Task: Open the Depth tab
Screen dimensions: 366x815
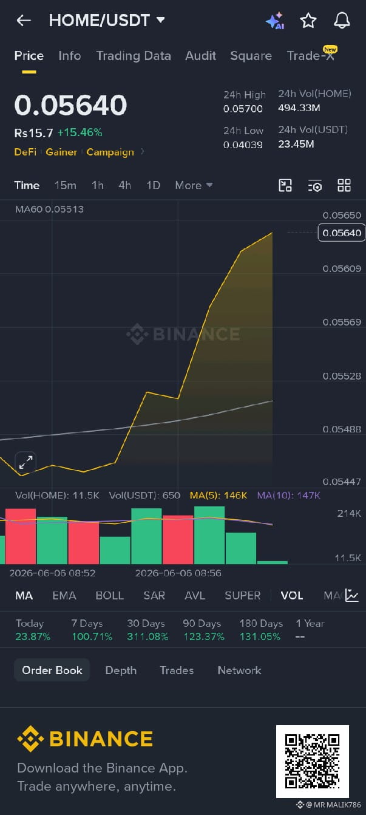Action: (x=121, y=670)
